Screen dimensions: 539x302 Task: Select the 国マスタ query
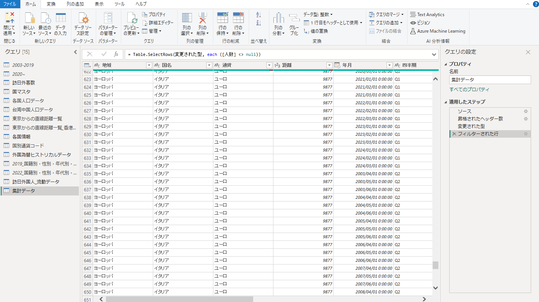(x=40, y=92)
